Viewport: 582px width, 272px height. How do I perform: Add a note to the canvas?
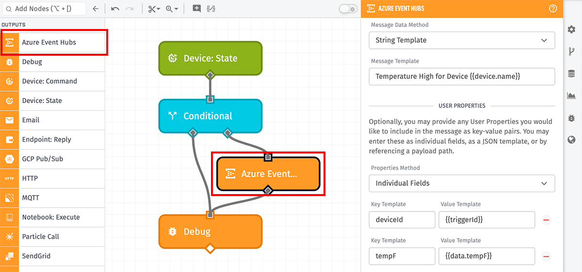click(x=196, y=9)
